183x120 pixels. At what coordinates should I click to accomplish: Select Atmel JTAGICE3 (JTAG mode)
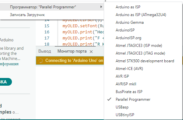(143, 53)
